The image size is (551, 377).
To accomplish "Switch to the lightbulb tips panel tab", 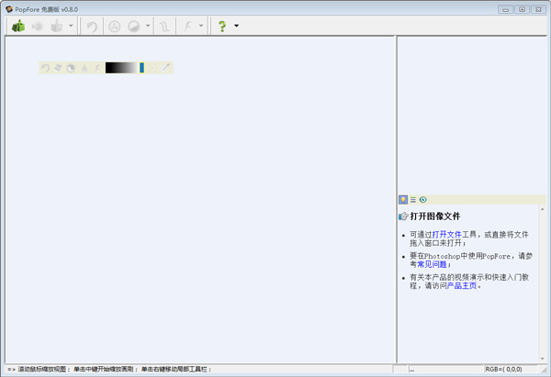I will (403, 199).
